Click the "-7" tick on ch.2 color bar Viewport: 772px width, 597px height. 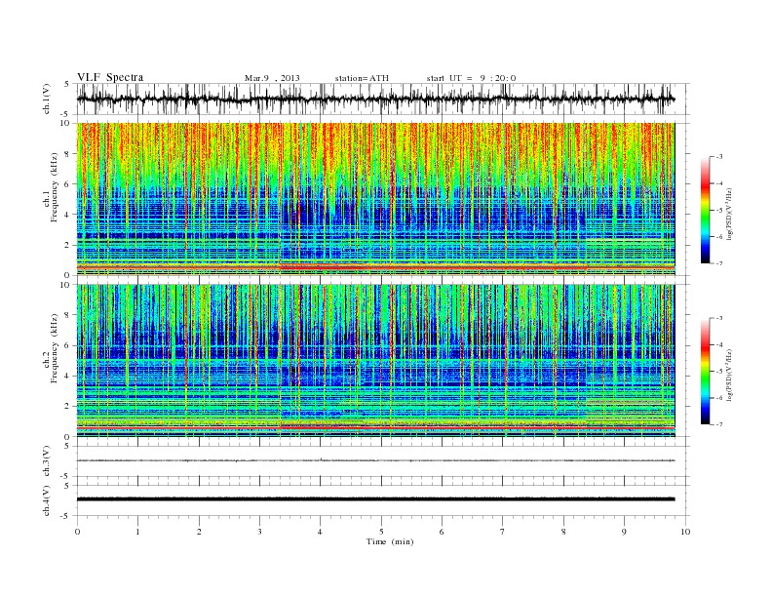tap(719, 424)
